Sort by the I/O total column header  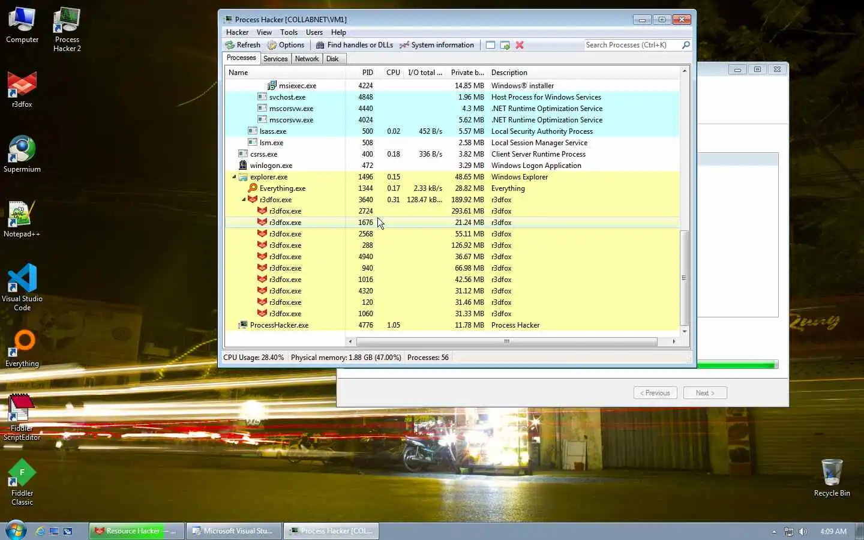425,73
